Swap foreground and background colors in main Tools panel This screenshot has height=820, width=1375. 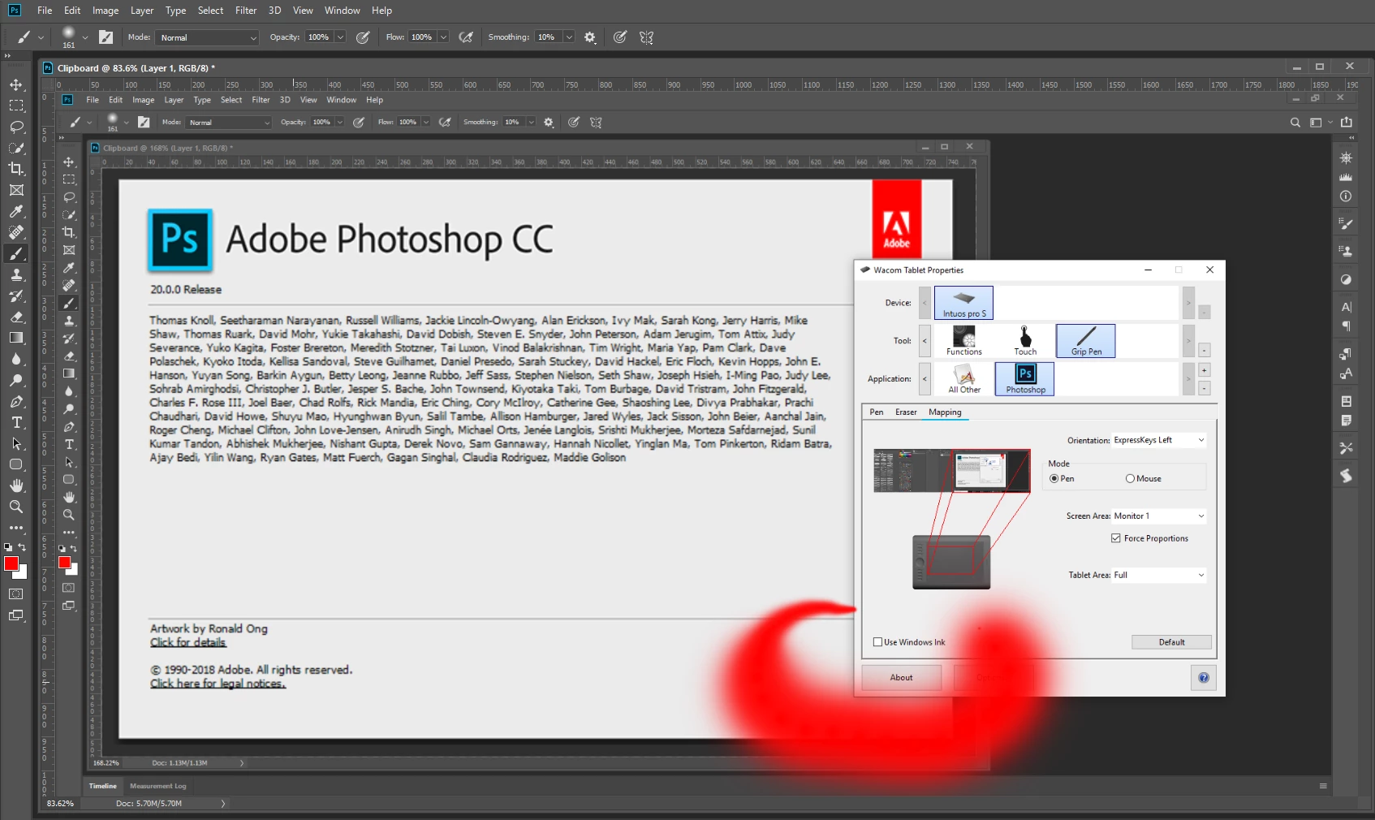(x=22, y=547)
